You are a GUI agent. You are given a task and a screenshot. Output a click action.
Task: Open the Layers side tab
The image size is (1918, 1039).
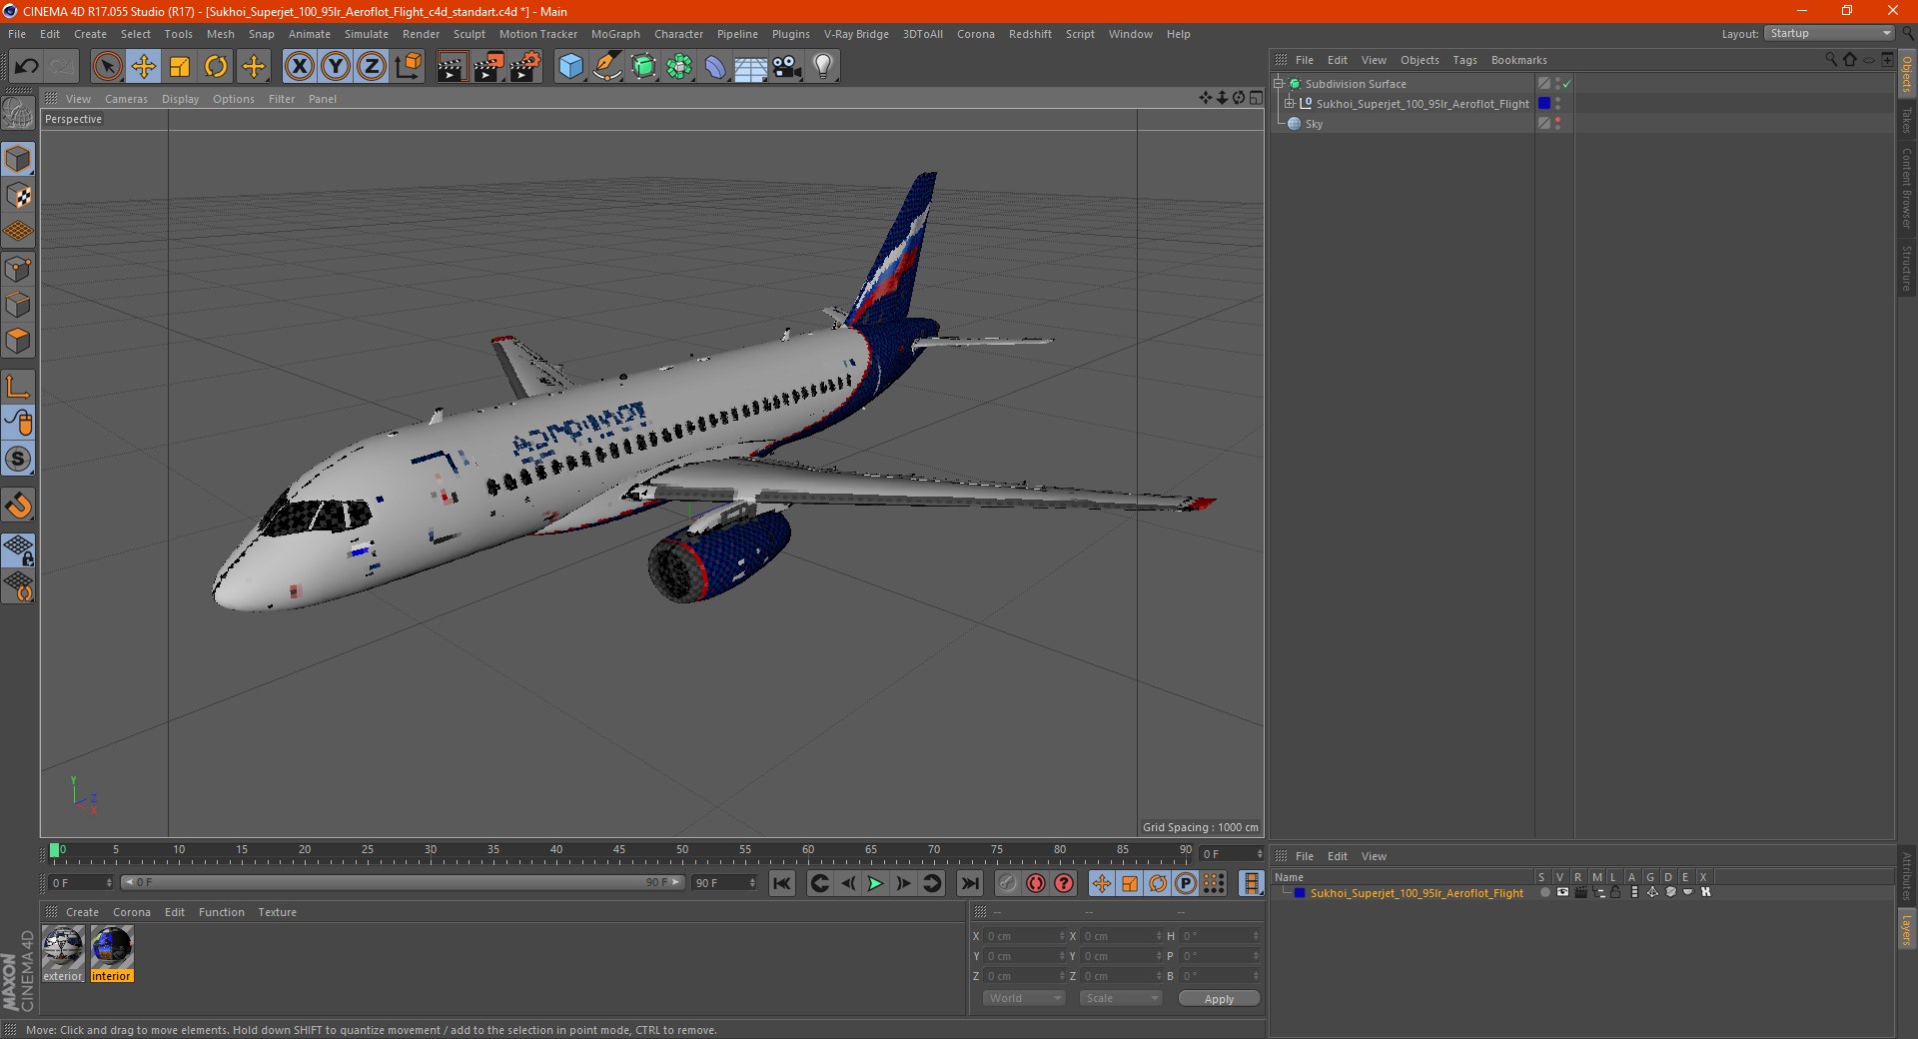click(x=1907, y=929)
